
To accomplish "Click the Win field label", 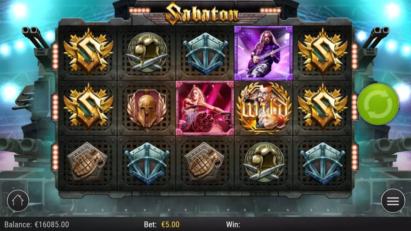I will (233, 225).
